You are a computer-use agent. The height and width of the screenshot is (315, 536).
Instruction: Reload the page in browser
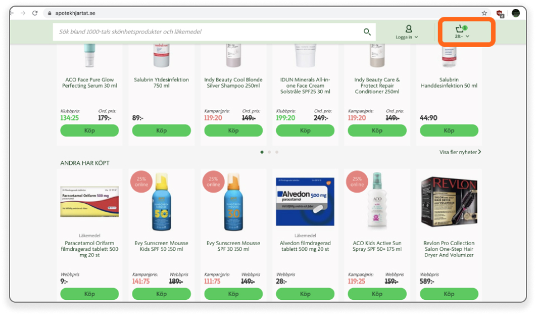coord(35,13)
